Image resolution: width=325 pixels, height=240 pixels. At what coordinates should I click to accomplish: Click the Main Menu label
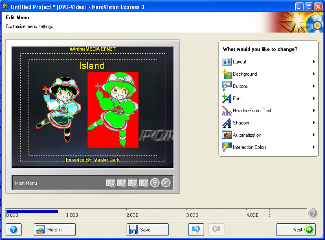26,183
